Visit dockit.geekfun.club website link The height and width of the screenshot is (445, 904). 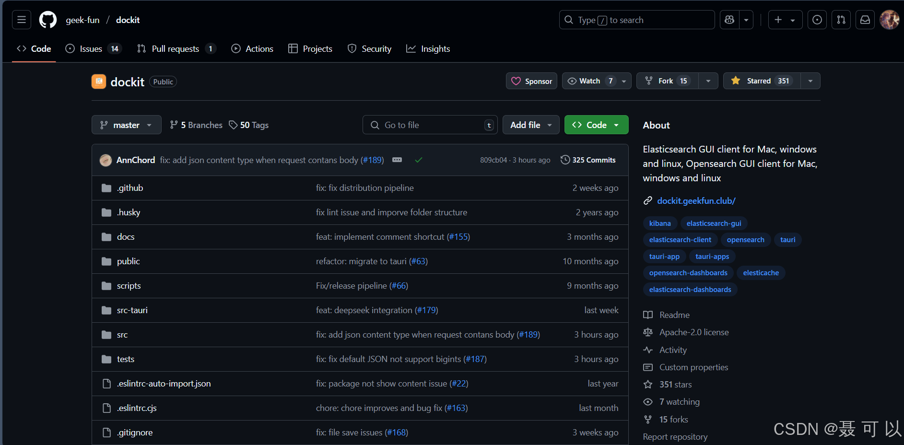tap(696, 201)
